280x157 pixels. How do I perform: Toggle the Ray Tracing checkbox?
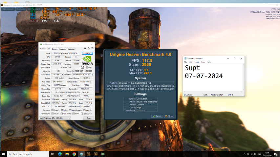click(x=62, y=113)
